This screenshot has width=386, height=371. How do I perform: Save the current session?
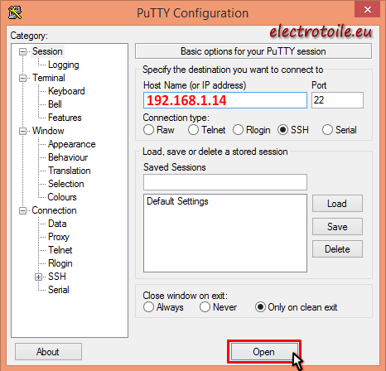tap(337, 227)
